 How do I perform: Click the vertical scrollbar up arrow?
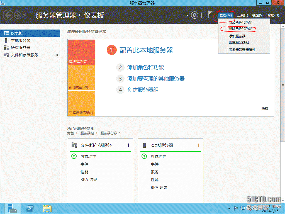pyautogui.click(x=283, y=26)
